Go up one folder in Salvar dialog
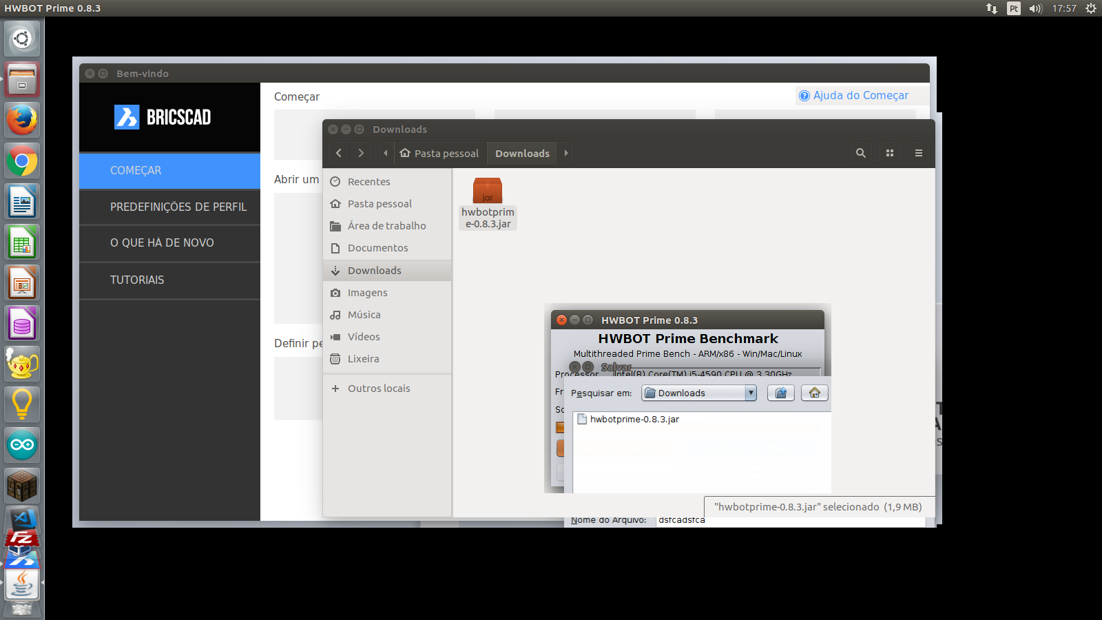This screenshot has width=1102, height=620. [x=781, y=393]
